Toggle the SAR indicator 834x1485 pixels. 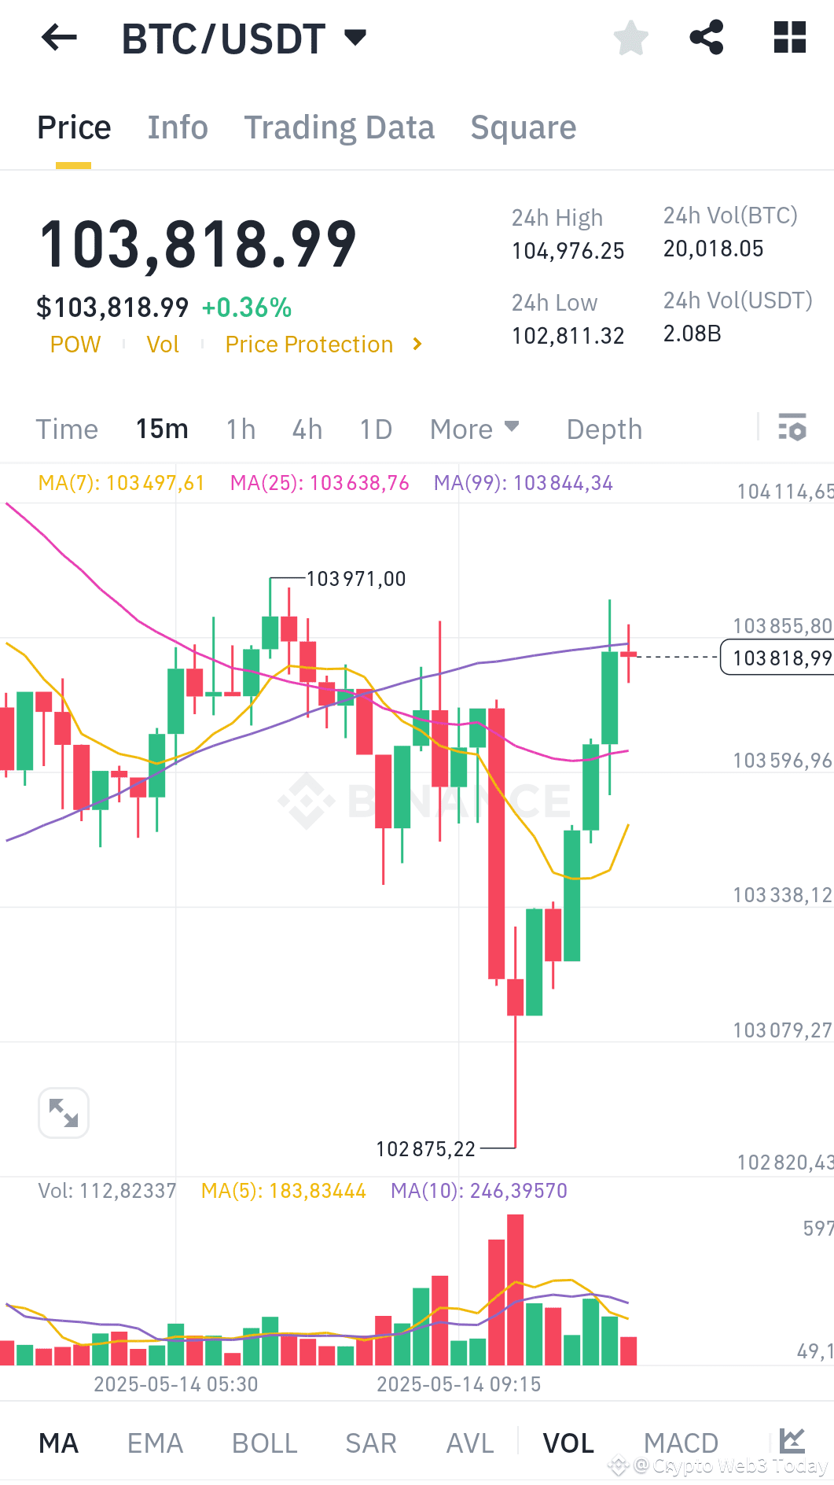(370, 1443)
